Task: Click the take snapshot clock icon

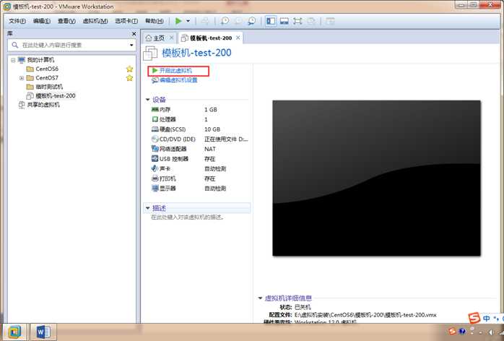Action: 225,21
